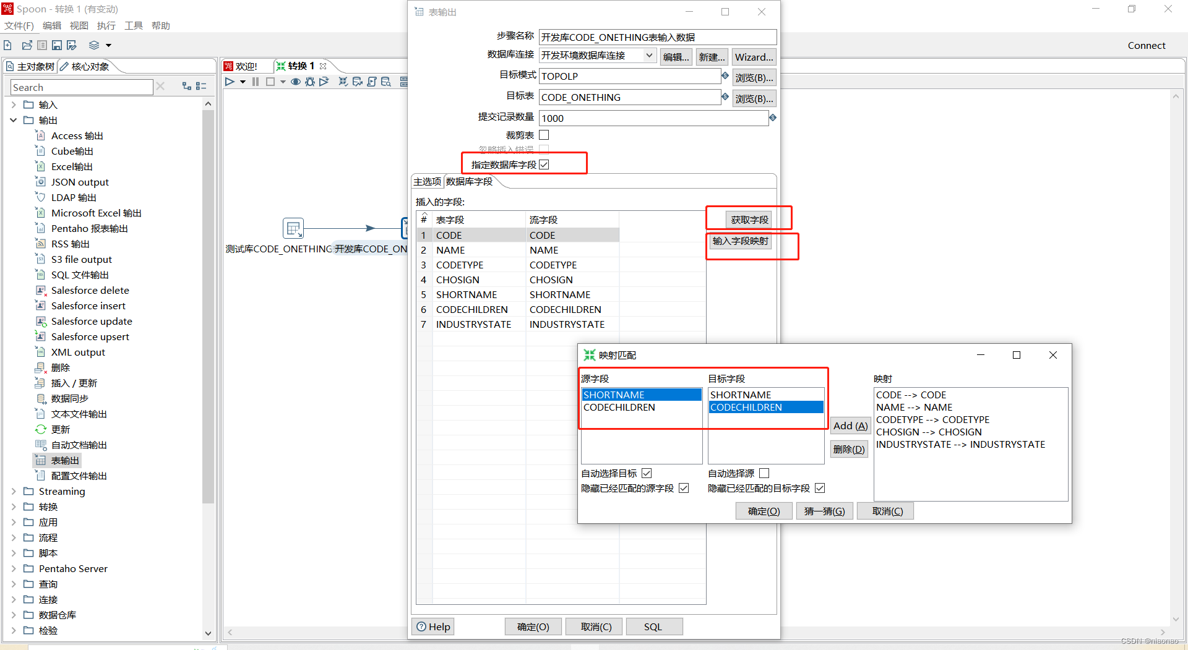This screenshot has height=650, width=1188.
Task: Run the transformation with the play icon
Action: pyautogui.click(x=230, y=82)
